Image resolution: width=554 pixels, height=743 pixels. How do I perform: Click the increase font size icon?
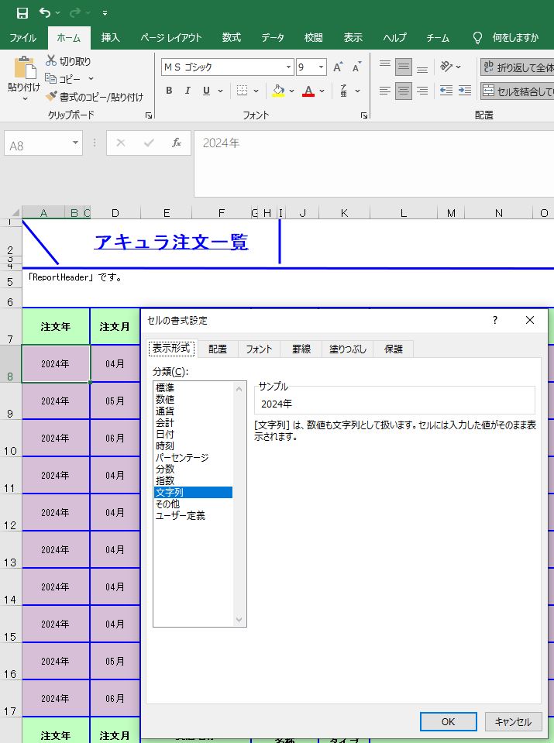point(338,67)
